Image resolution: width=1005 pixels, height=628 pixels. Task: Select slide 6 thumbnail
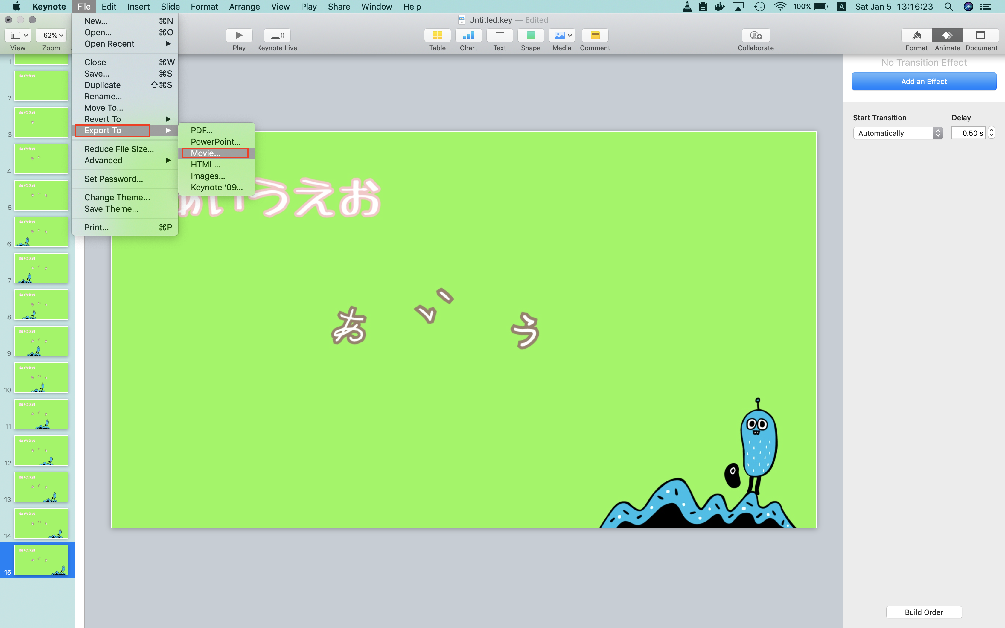click(41, 232)
